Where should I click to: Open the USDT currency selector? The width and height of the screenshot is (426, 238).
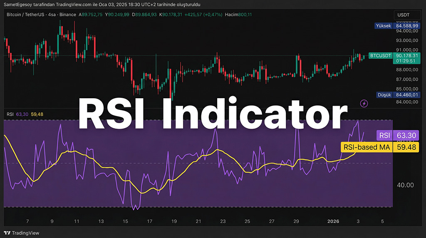[x=403, y=15]
